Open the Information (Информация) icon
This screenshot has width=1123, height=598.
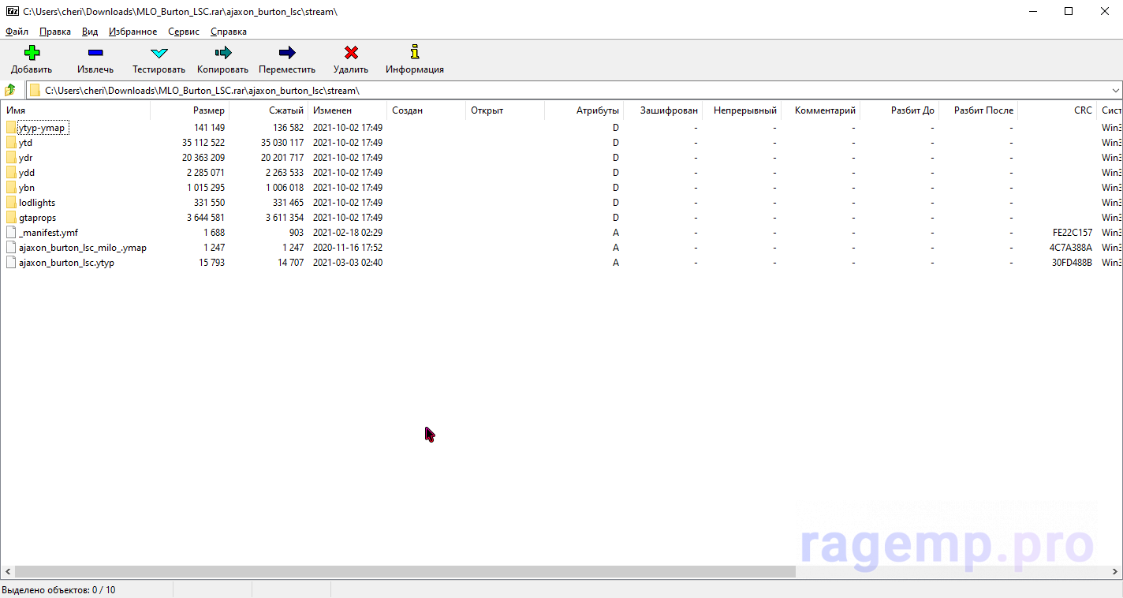415,53
